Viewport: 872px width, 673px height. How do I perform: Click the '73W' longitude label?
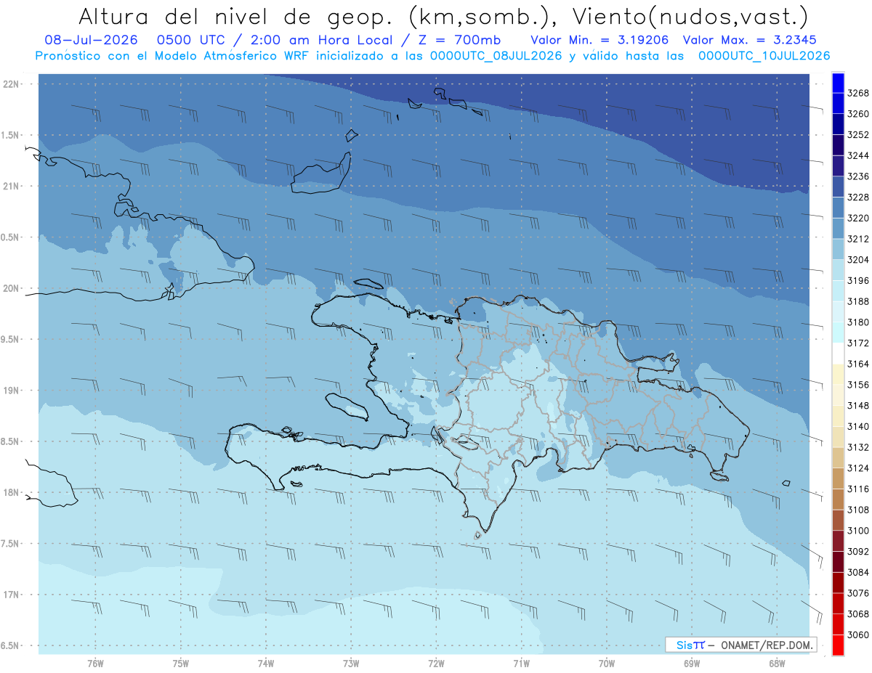coord(351,663)
